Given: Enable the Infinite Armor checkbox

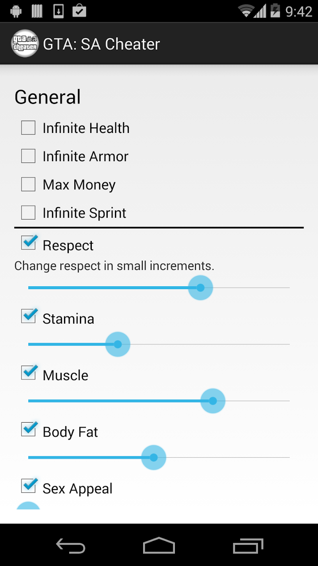Looking at the screenshot, I should pyautogui.click(x=28, y=156).
